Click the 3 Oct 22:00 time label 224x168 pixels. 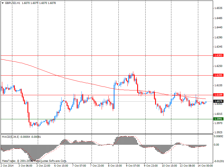click(x=43, y=165)
